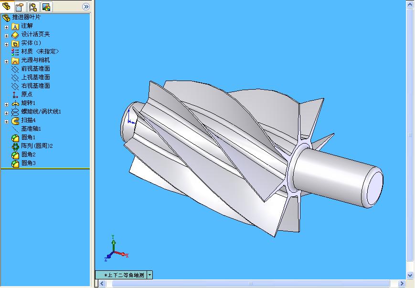Click the vertical scrollbar up arrow

(x=410, y=4)
